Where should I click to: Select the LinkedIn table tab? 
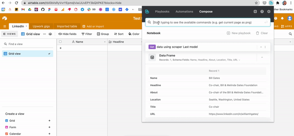pos(18,26)
